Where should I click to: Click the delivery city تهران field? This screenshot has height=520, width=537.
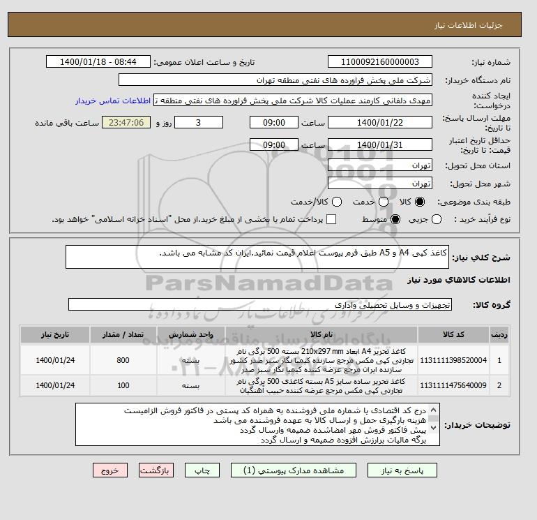pyautogui.click(x=380, y=183)
